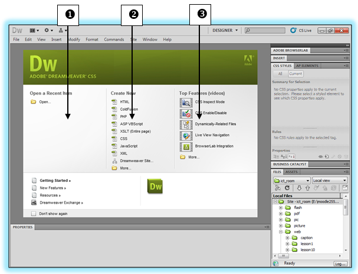Click the Refresh icon in Files panel

point(287,188)
